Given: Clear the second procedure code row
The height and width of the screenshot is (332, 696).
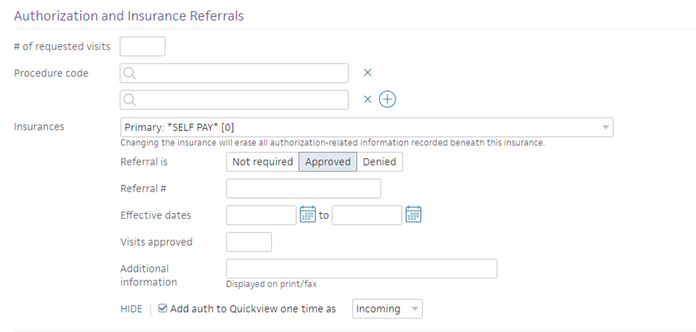Looking at the screenshot, I should click(x=368, y=99).
